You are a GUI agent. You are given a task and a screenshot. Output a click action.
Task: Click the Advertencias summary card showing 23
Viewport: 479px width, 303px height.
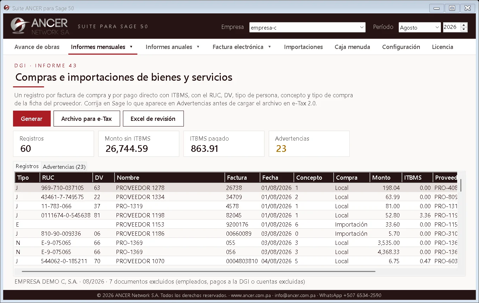point(309,144)
